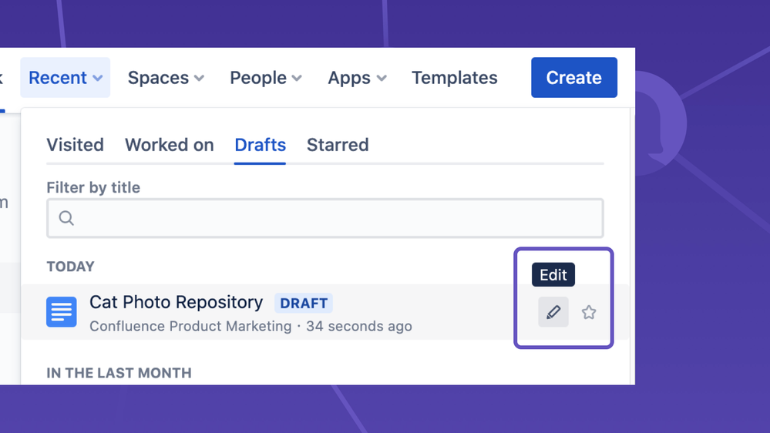Viewport: 770px width, 433px height.
Task: Click the IN THE LAST MONTH heading
Action: pos(119,373)
